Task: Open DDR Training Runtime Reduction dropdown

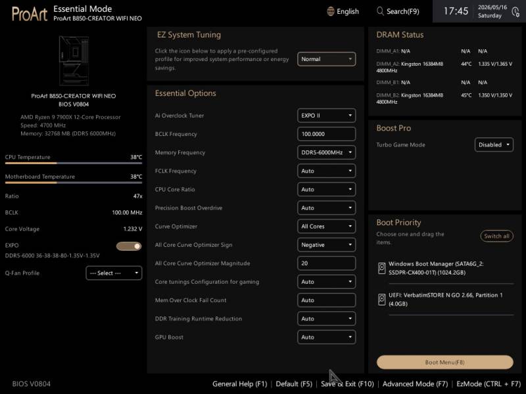Action: tap(326, 318)
